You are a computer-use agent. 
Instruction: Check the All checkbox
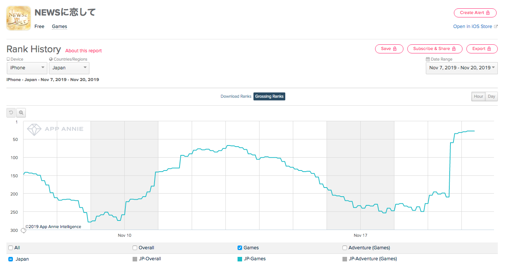click(11, 248)
